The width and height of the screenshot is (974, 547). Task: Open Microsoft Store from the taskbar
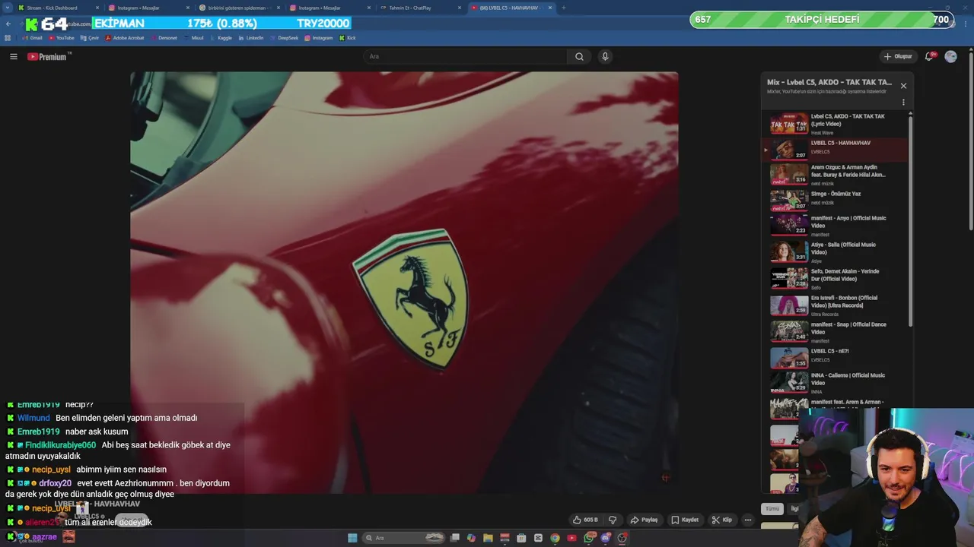point(521,538)
